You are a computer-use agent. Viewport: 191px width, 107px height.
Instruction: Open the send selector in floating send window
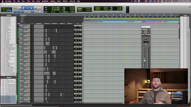(146, 31)
